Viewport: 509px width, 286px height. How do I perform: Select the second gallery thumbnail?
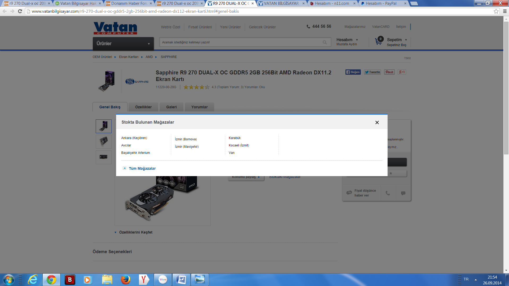(104, 142)
